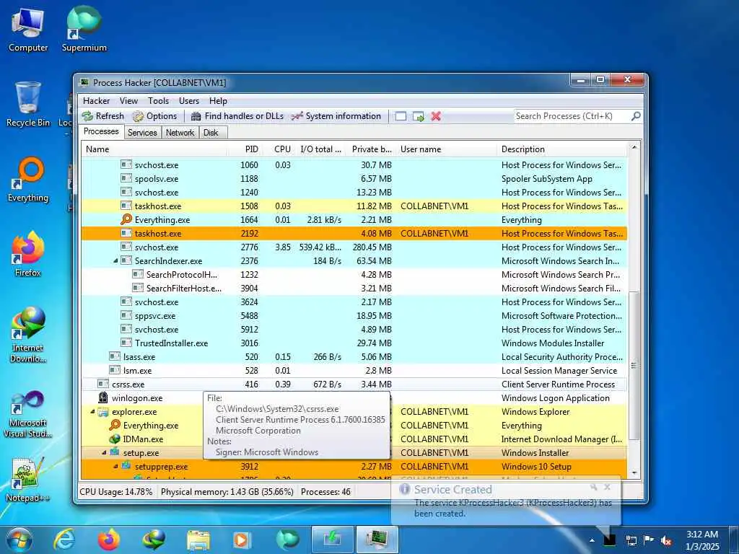
Task: Open the Notepad++ desktop shortcut
Action: 28,480
